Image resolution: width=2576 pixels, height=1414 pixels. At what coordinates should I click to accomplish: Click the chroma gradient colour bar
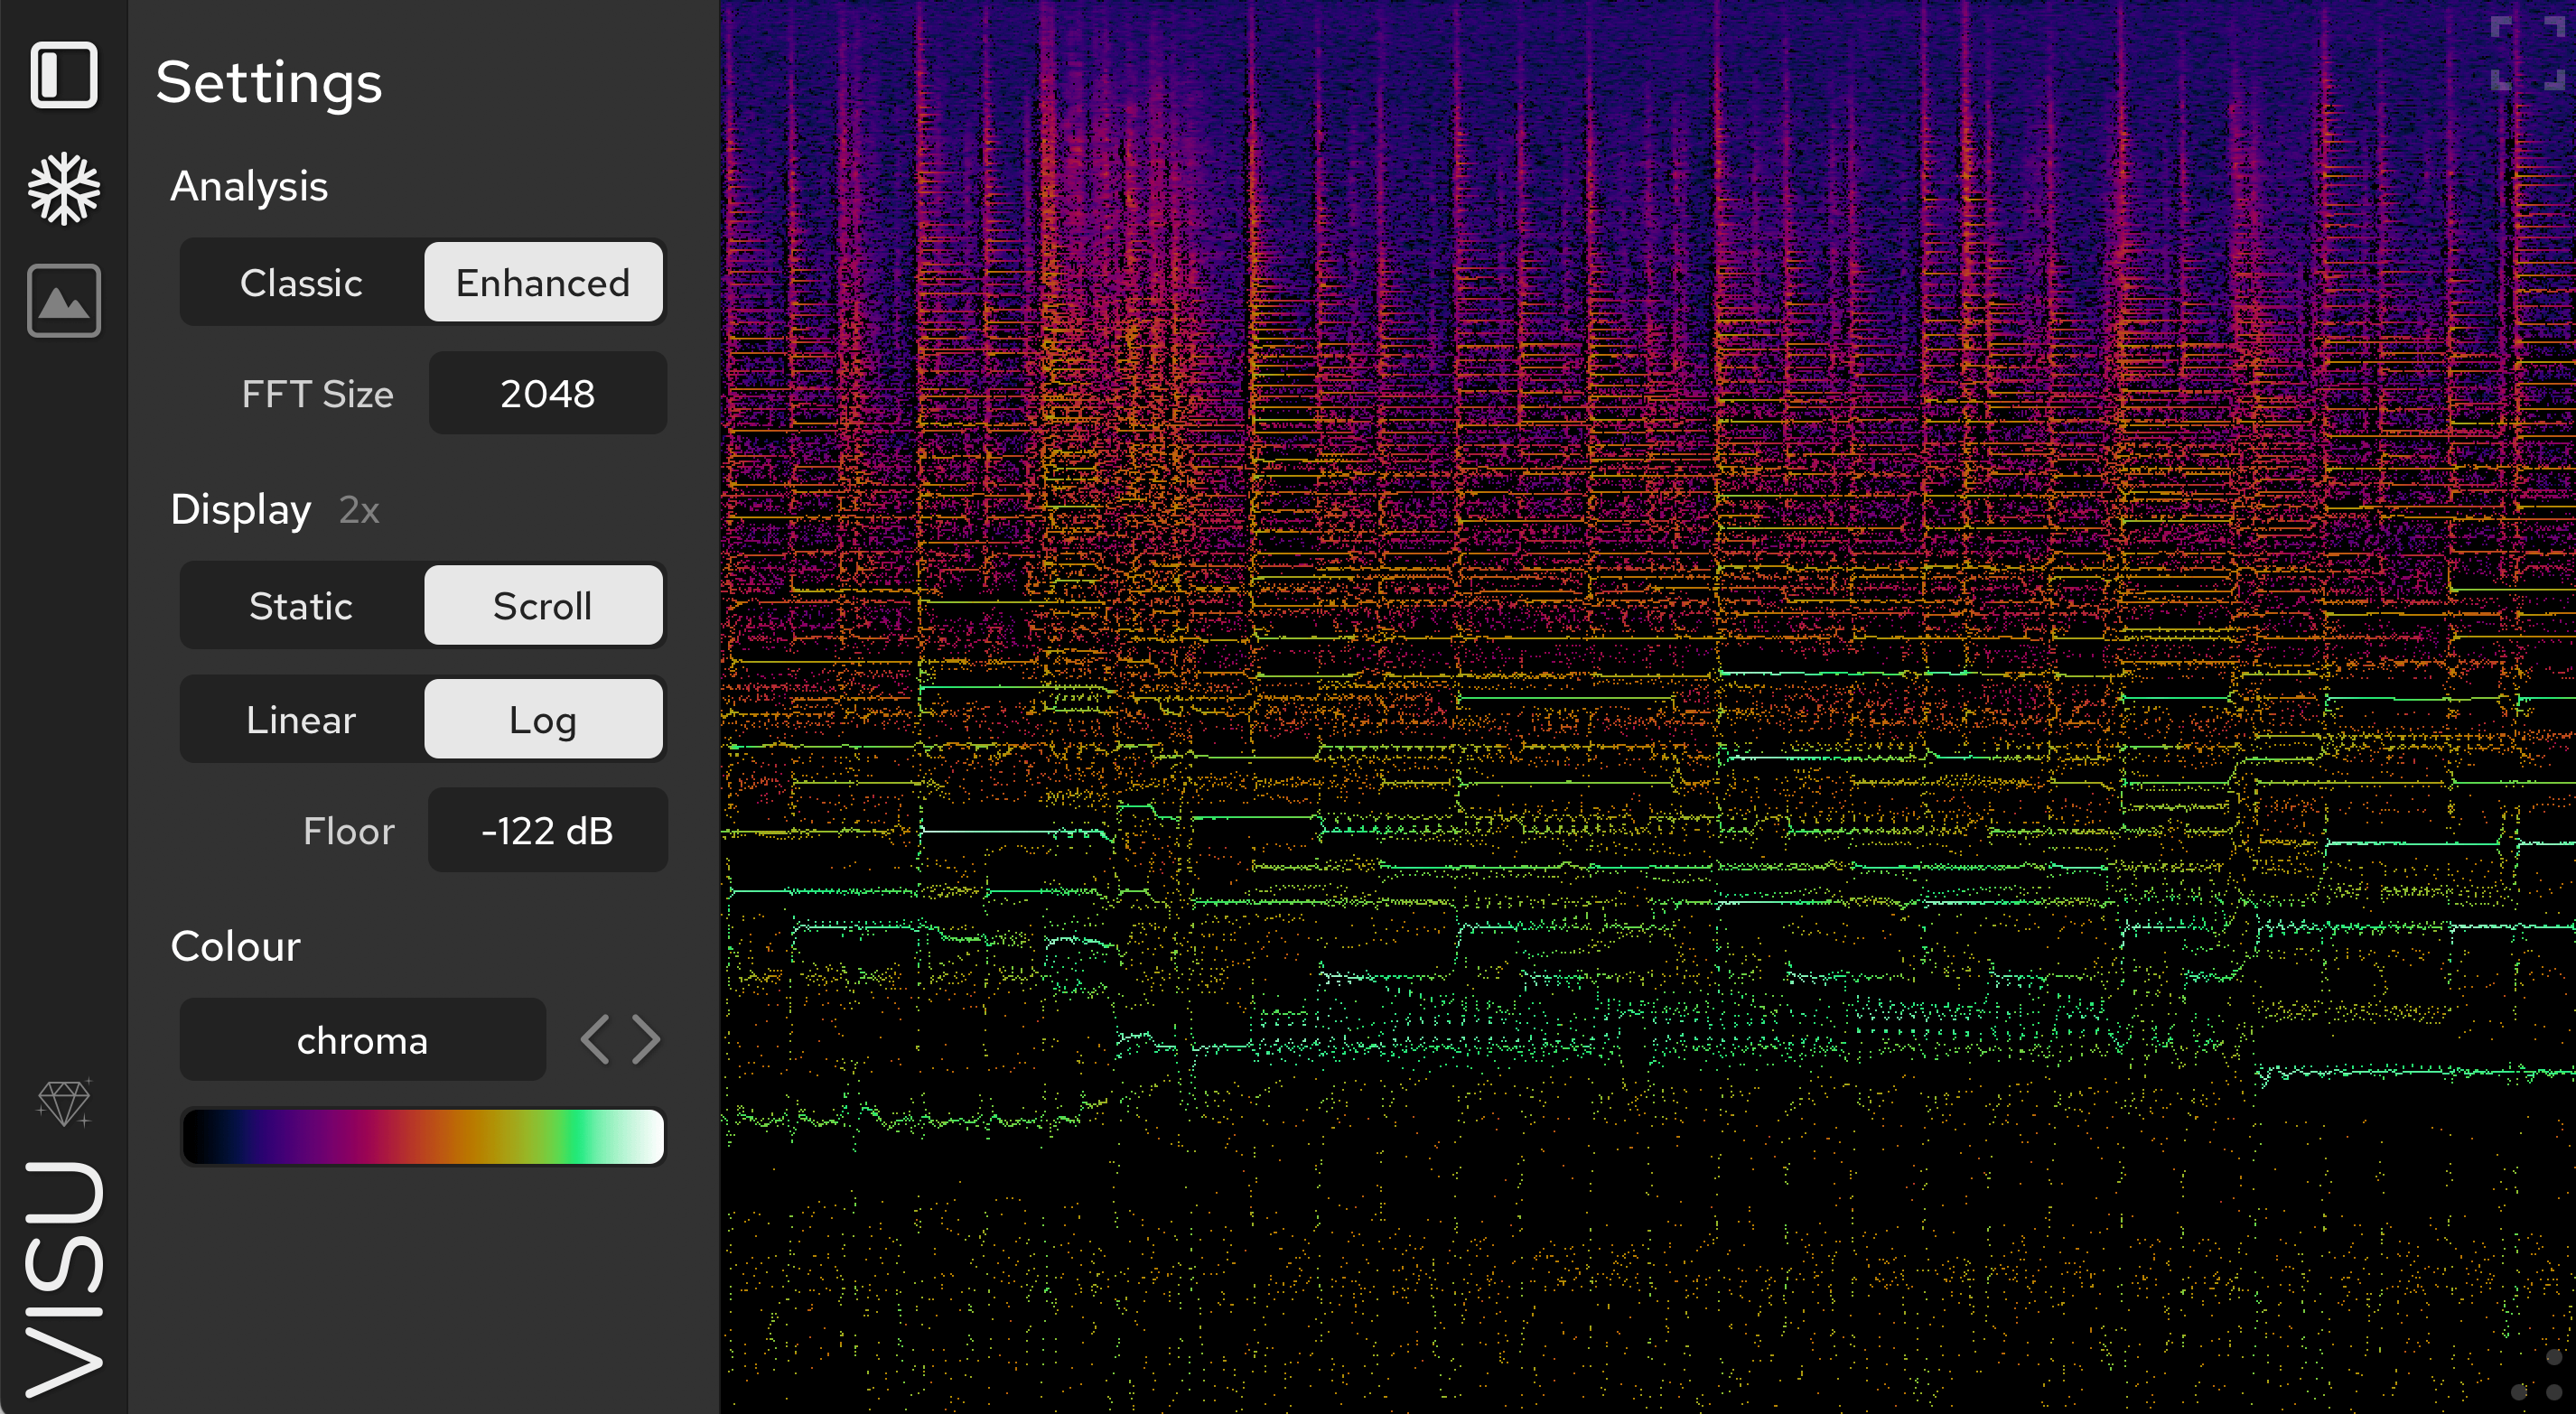point(423,1136)
